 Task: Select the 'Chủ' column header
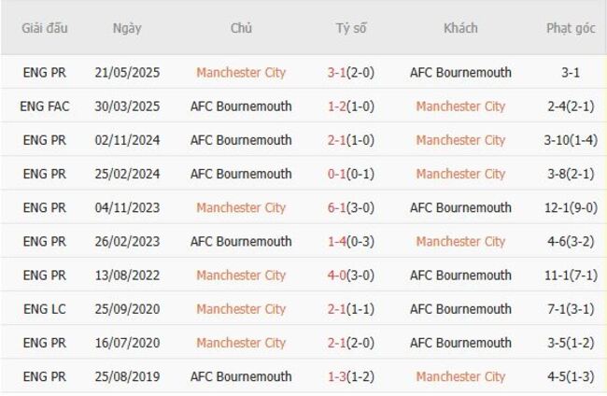pyautogui.click(x=241, y=28)
